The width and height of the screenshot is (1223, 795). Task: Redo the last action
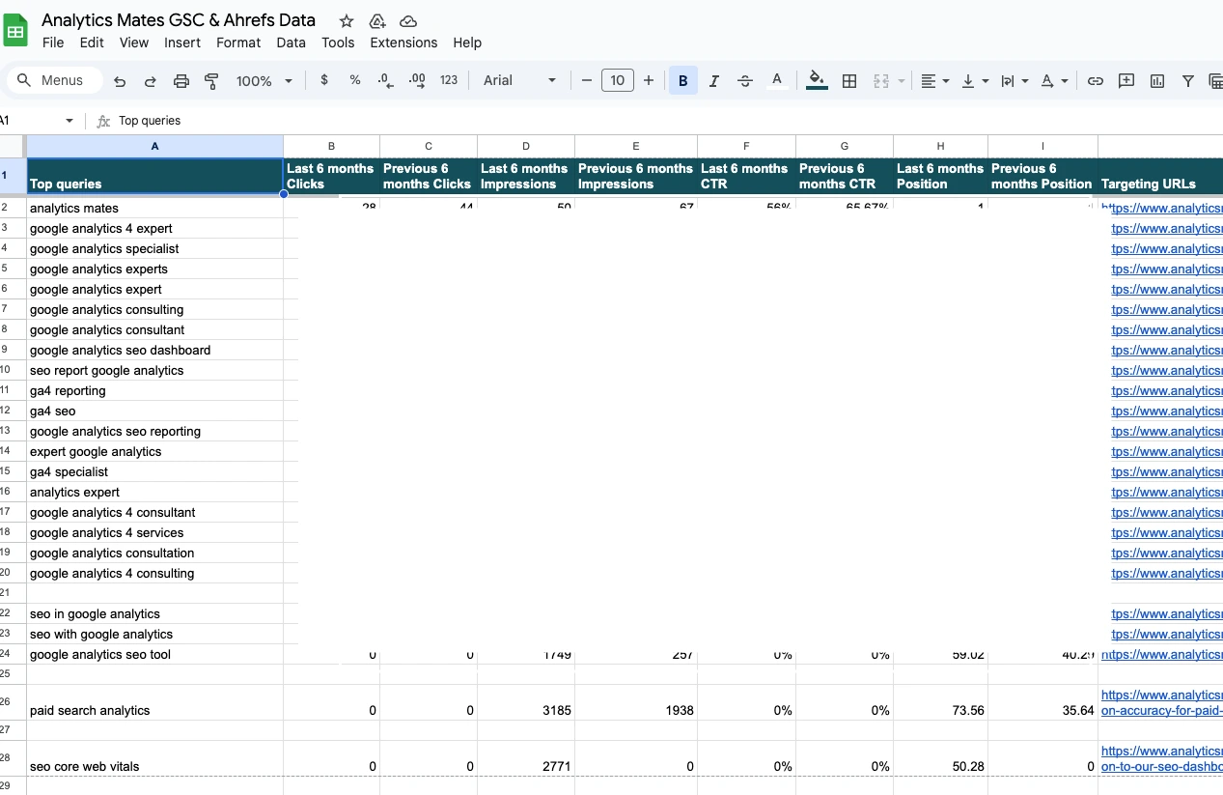click(151, 81)
